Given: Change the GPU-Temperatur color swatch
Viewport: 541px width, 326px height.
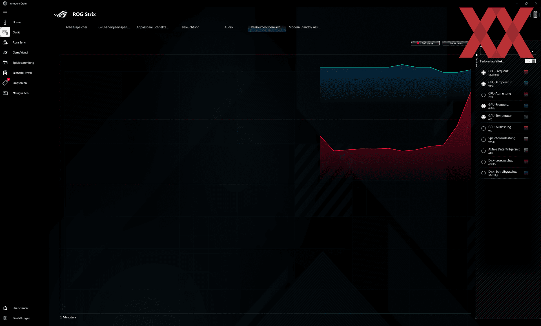Looking at the screenshot, I should (x=526, y=117).
